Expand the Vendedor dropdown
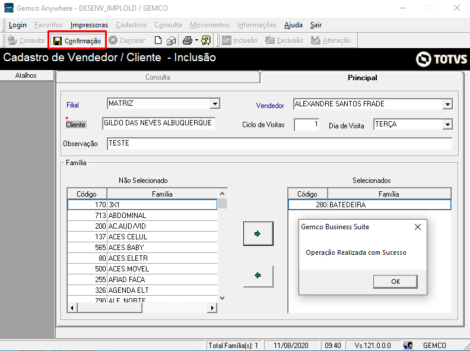470x351 pixels. [447, 105]
